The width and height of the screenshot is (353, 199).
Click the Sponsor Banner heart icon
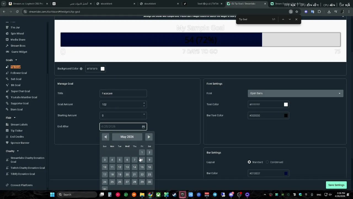7,143
